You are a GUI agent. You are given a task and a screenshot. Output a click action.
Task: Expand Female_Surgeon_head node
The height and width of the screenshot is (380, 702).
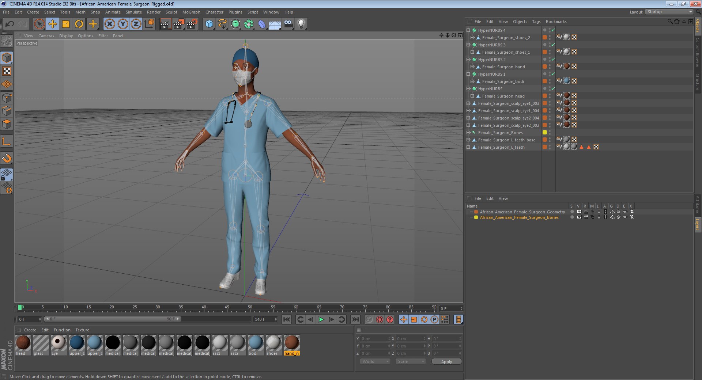coord(472,96)
